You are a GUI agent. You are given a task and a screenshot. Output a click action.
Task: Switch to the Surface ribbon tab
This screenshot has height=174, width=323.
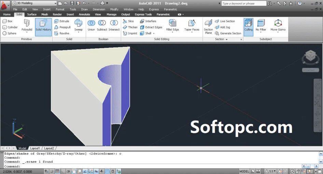[x=32, y=14]
